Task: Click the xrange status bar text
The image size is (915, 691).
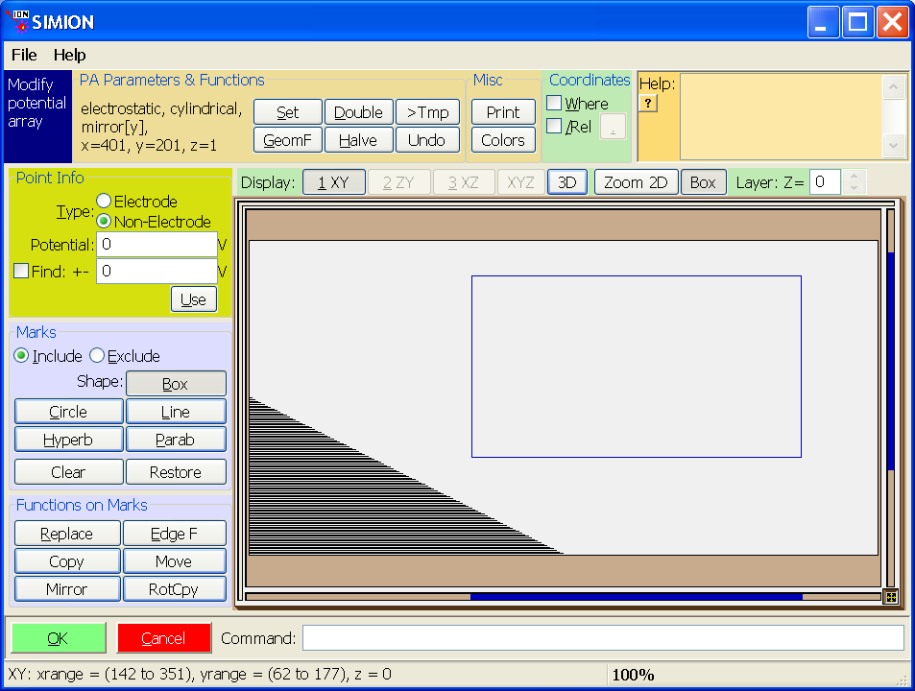Action: click(x=200, y=675)
